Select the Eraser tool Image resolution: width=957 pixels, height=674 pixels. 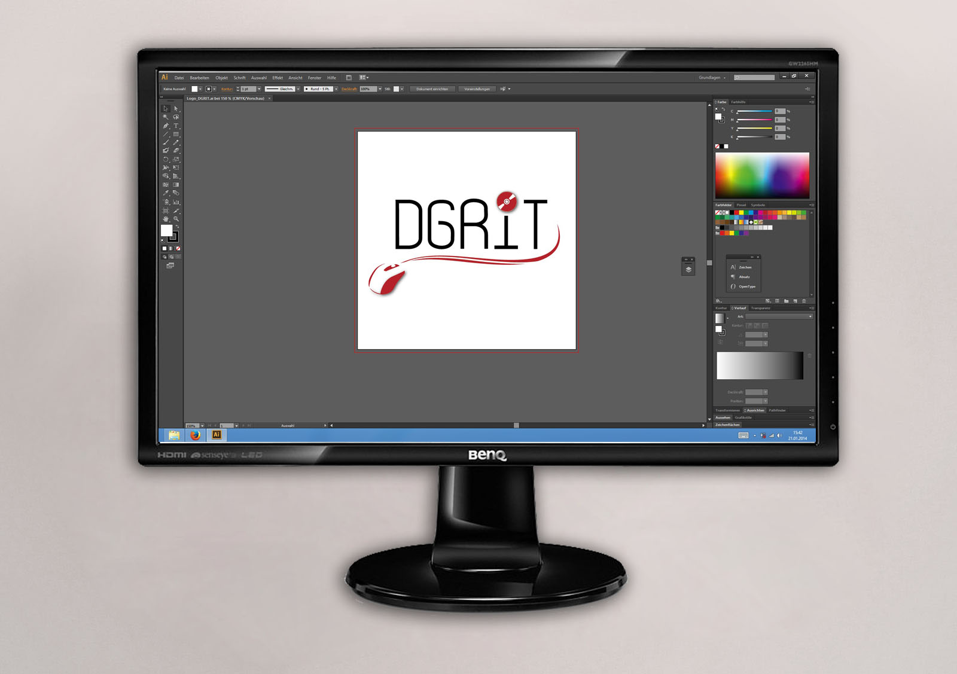click(x=176, y=151)
